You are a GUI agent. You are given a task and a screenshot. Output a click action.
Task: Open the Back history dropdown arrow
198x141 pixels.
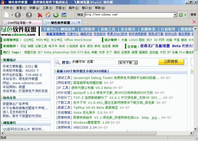coord(23,15)
